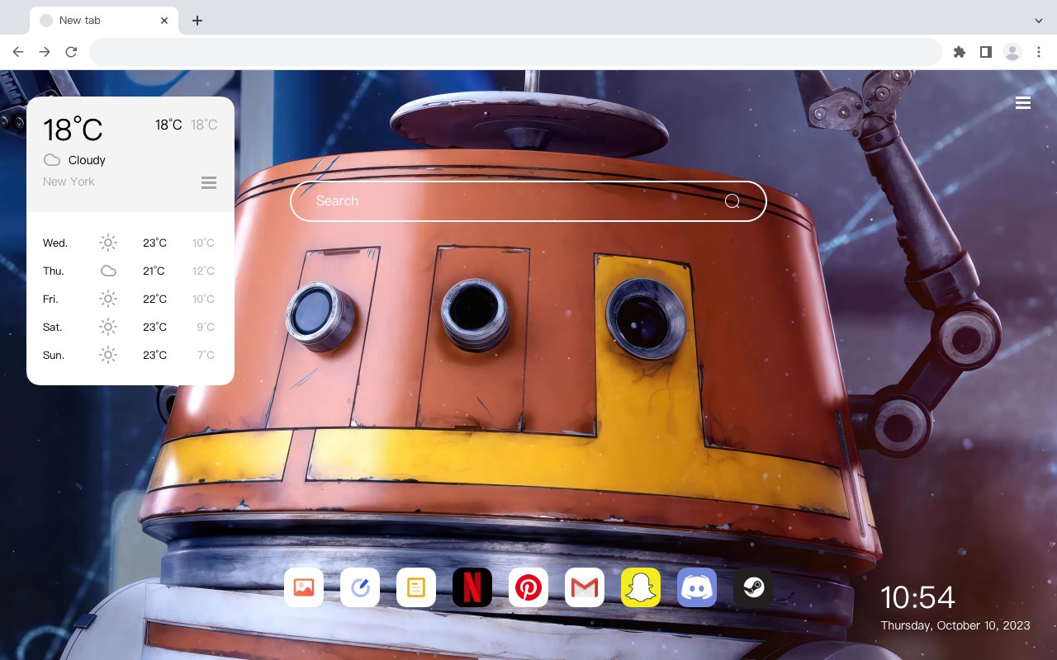The height and width of the screenshot is (660, 1057).
Task: Click the large 18°C current temperature
Action: (x=73, y=130)
